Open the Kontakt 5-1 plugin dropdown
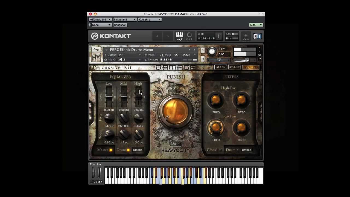Viewport: 350px width, 197px height. [x=100, y=19]
